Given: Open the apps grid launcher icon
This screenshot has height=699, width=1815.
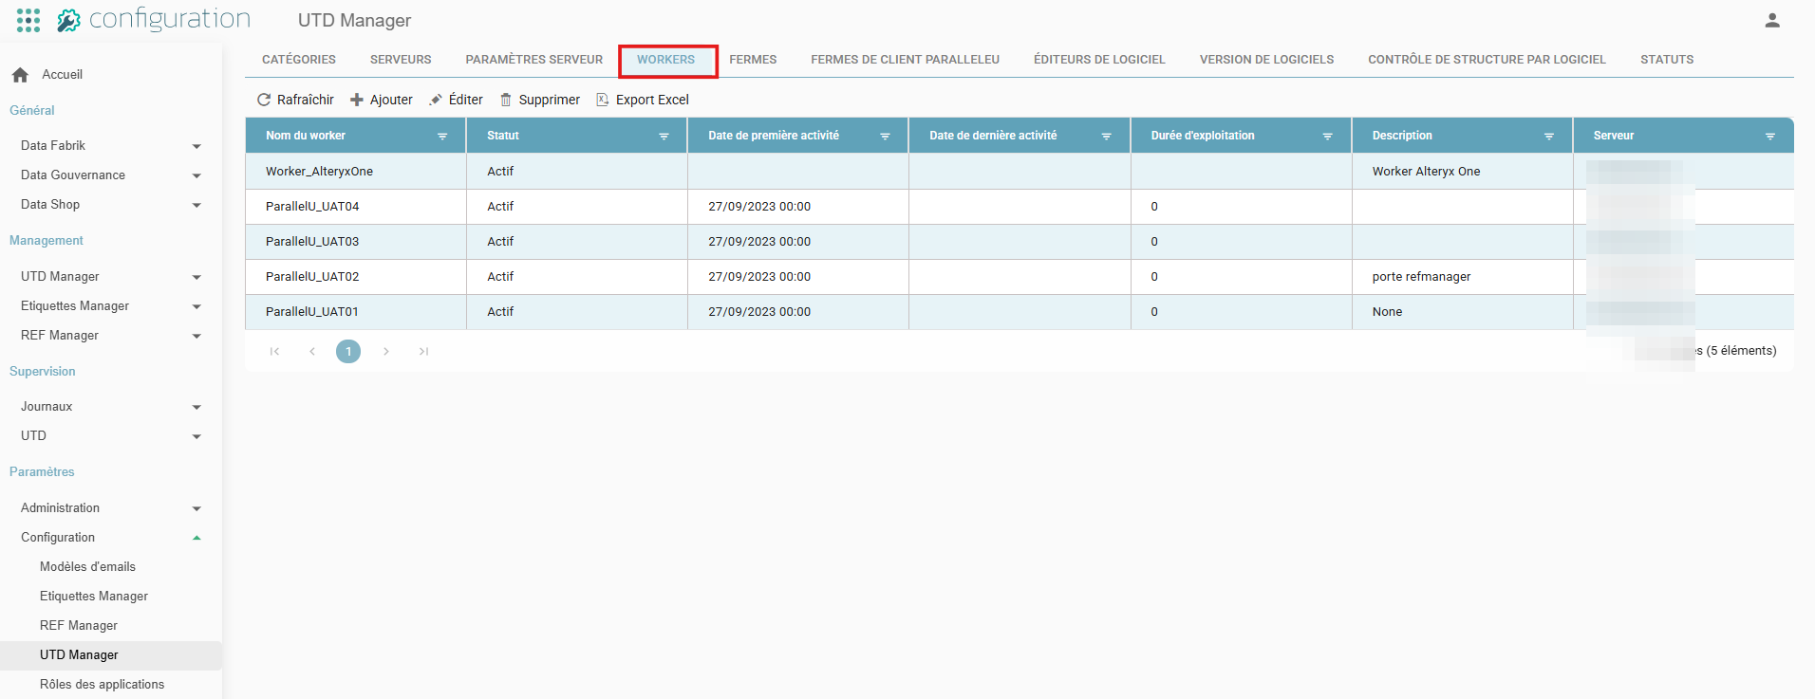Looking at the screenshot, I should (x=28, y=20).
